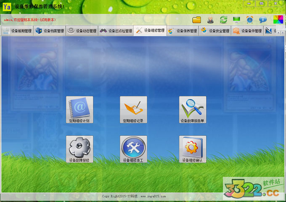Screen dimensions: 286x202
Task: Select the 设备维修管理 tab
Action: (x=150, y=31)
